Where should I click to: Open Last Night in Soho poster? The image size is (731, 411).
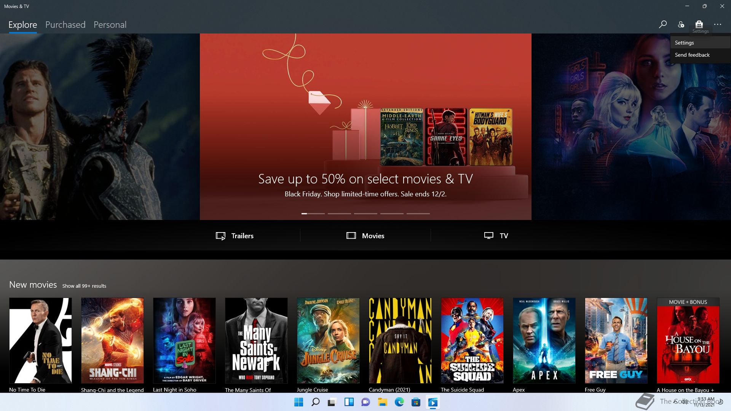[184, 341]
